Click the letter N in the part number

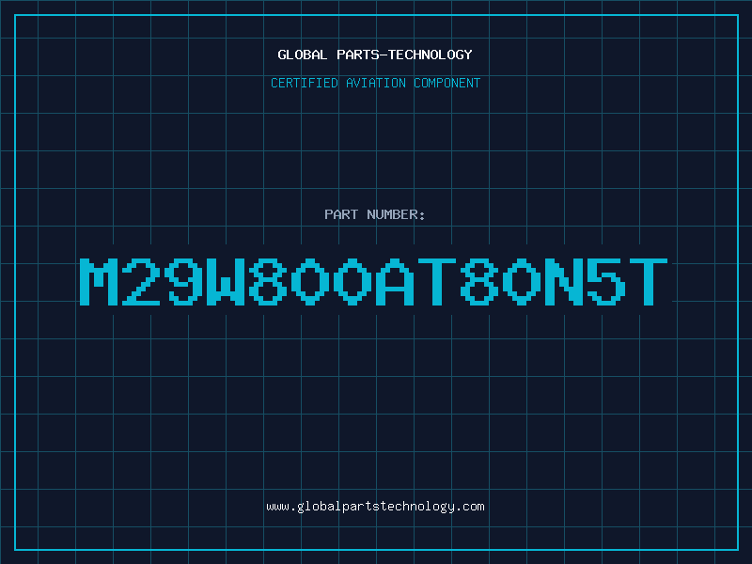click(x=564, y=281)
